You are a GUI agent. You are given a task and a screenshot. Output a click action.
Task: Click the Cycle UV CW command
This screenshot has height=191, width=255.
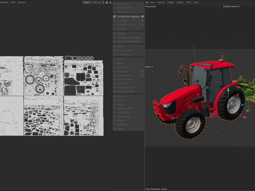[128, 112]
